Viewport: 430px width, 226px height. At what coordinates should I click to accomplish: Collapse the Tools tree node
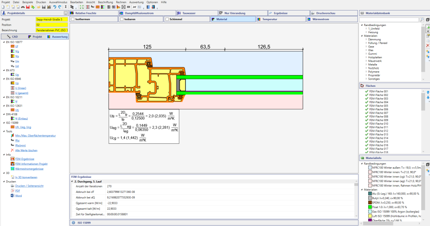pyautogui.click(x=4, y=131)
